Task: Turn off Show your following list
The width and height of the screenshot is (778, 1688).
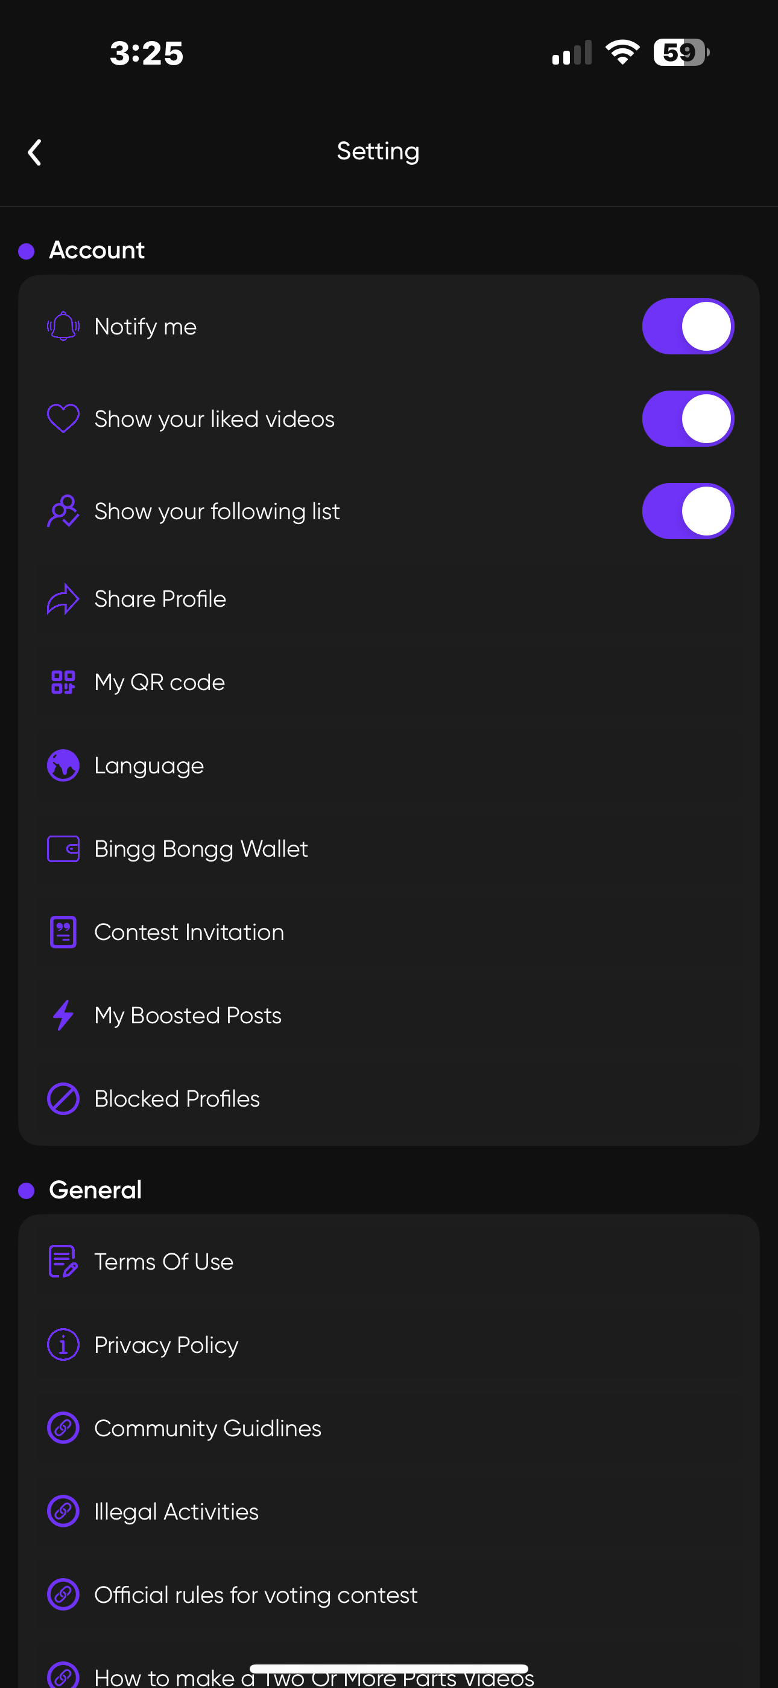Action: (x=688, y=511)
